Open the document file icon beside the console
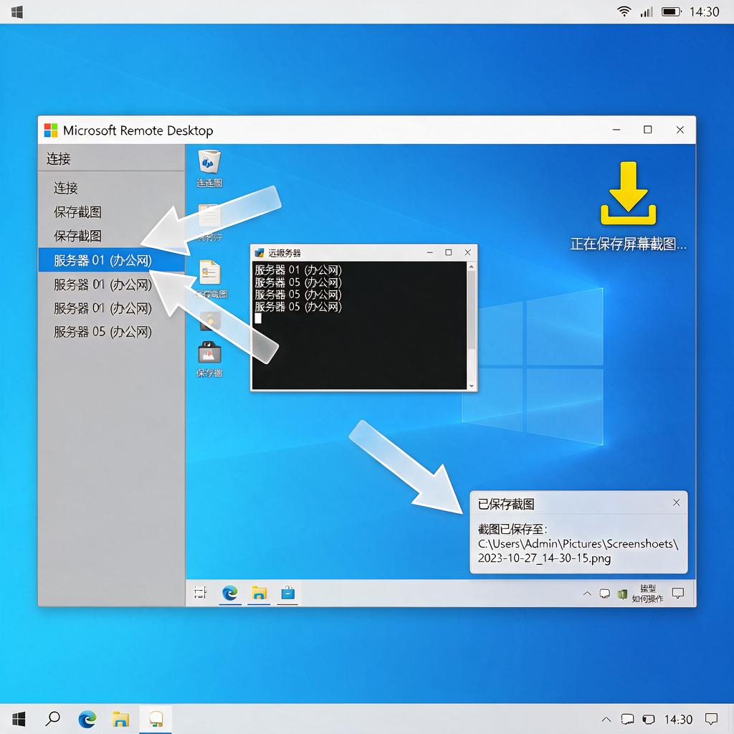Viewport: 734px width, 734px height. click(x=209, y=272)
